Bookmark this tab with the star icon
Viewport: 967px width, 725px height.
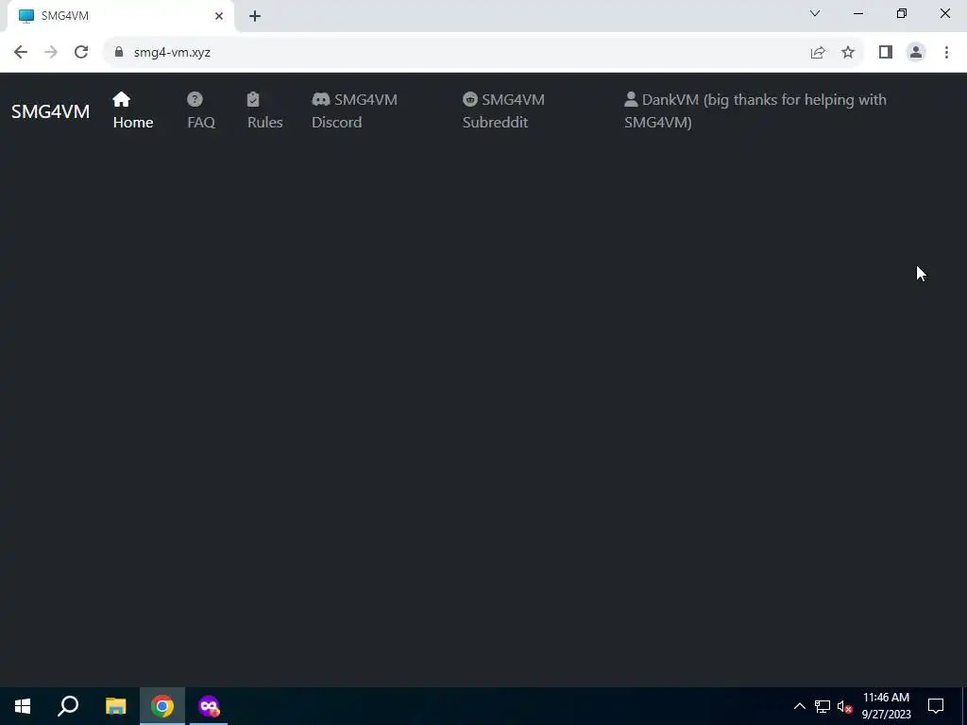click(x=848, y=53)
